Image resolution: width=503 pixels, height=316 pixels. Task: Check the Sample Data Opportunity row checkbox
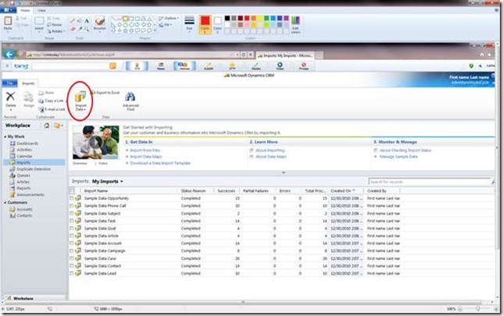point(72,198)
